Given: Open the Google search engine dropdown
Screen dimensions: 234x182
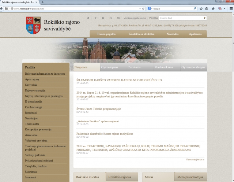Looking at the screenshot, I should 150,9.
